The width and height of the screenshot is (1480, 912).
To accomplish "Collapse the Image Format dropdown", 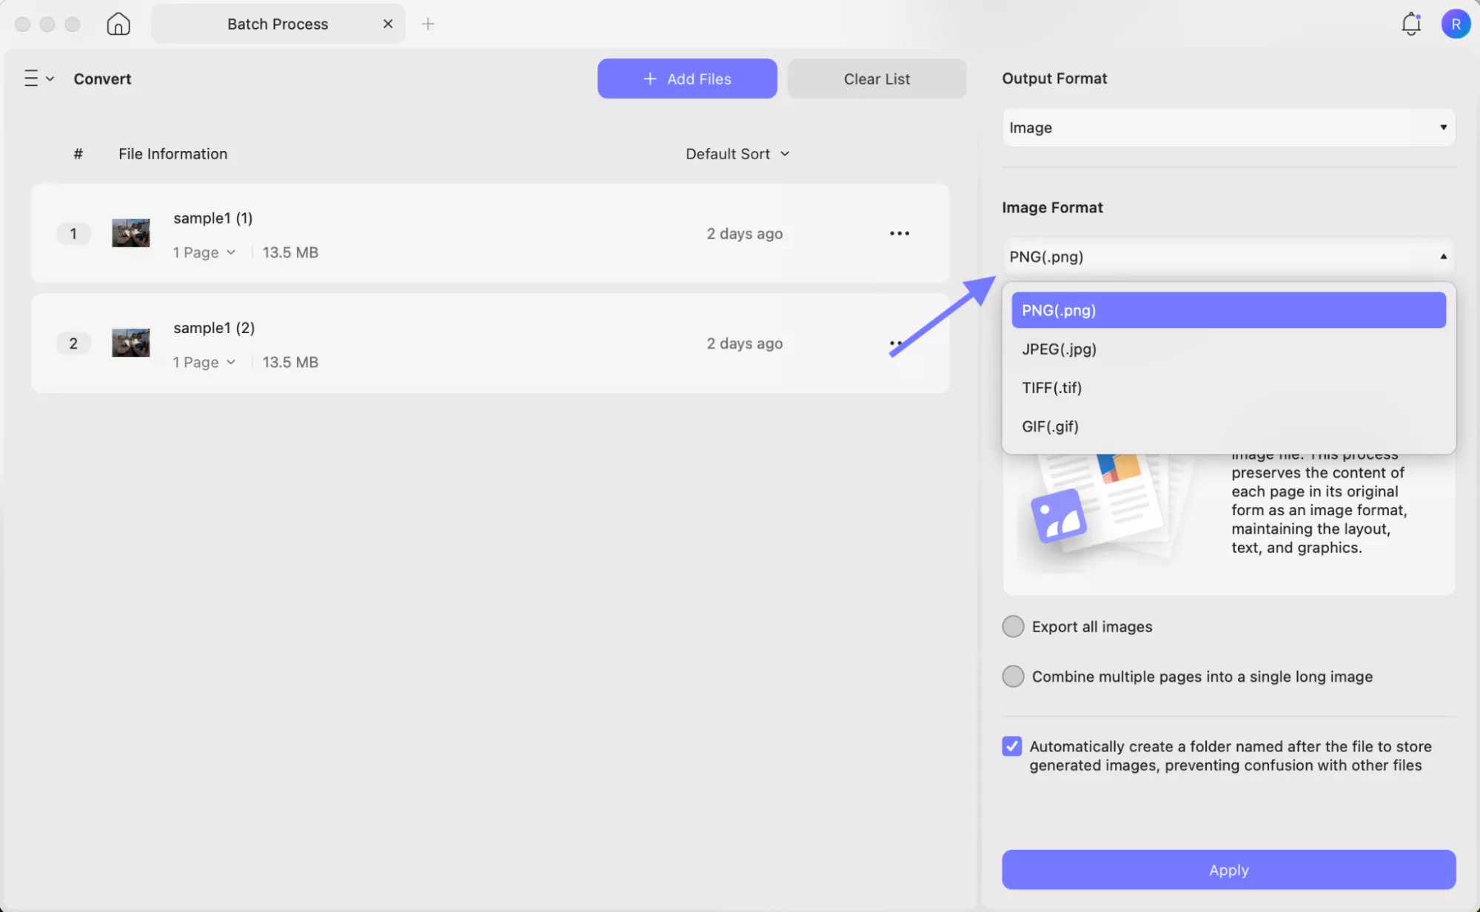I will tap(1442, 256).
